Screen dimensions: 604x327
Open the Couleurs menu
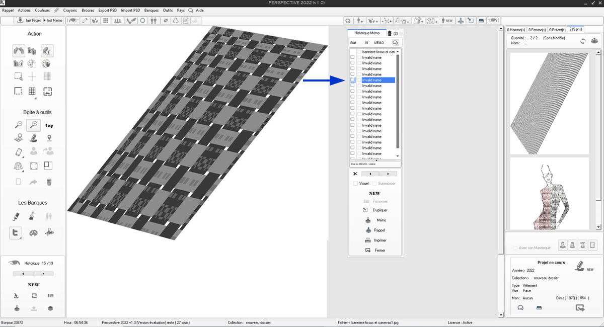[42, 10]
